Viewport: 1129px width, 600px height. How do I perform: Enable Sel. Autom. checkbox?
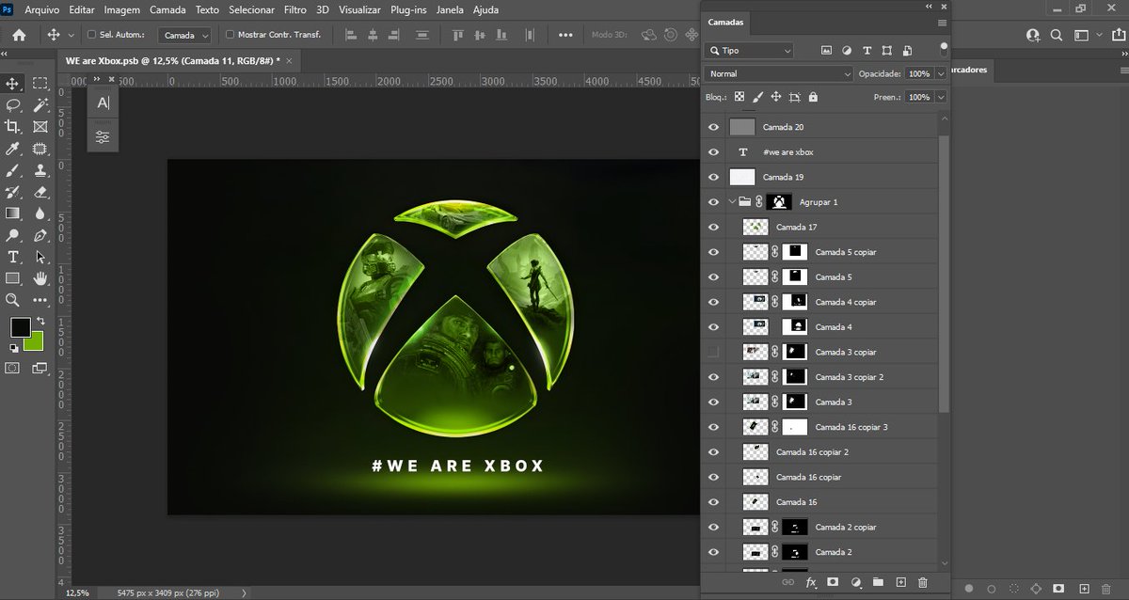coord(92,35)
